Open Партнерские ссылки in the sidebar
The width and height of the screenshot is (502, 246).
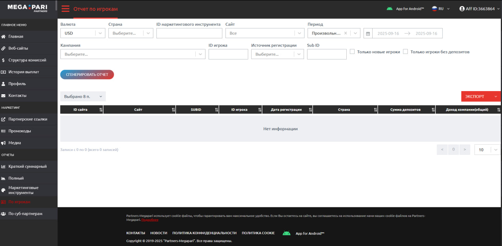27,119
